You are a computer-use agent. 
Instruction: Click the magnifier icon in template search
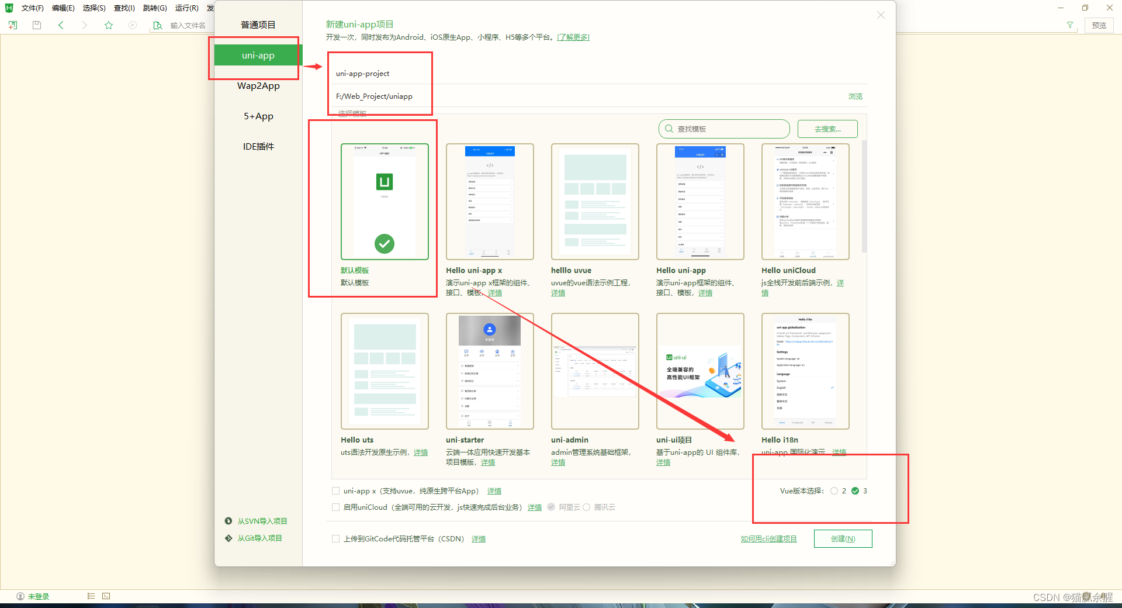[669, 129]
